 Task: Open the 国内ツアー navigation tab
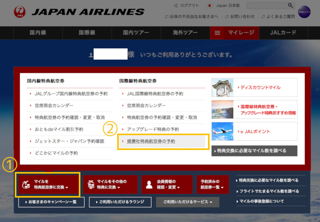(x=136, y=33)
